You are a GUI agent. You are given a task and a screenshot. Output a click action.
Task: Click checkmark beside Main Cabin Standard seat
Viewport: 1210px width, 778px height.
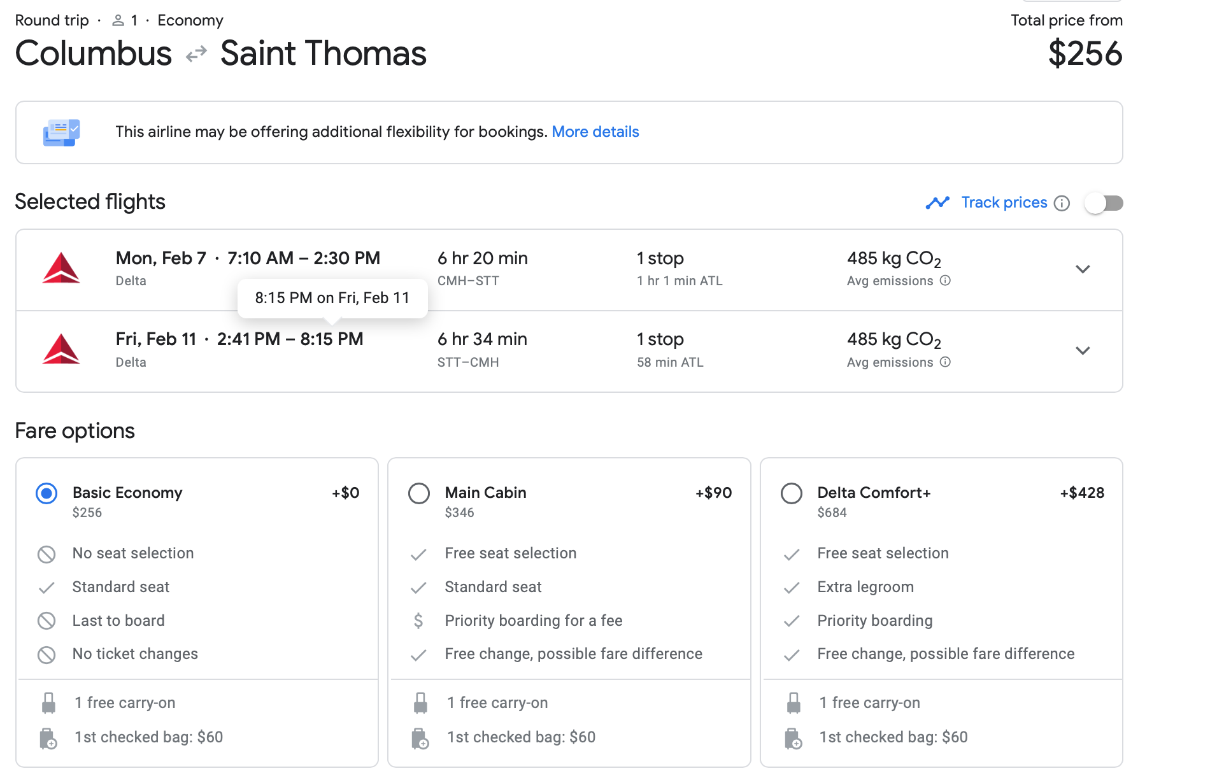point(418,588)
